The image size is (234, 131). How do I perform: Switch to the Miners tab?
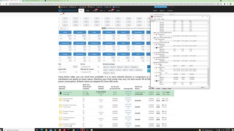click(x=110, y=11)
